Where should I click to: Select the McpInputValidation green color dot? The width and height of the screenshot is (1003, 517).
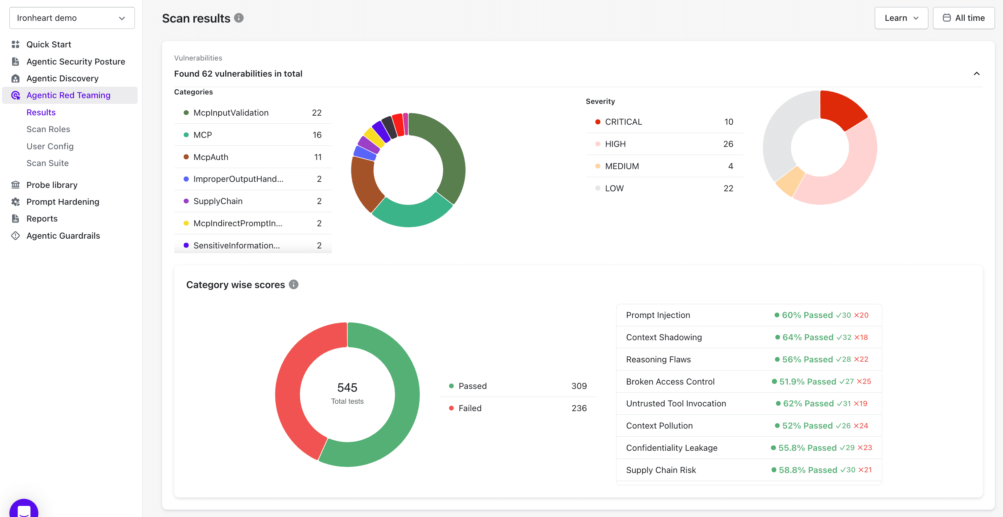click(x=186, y=112)
